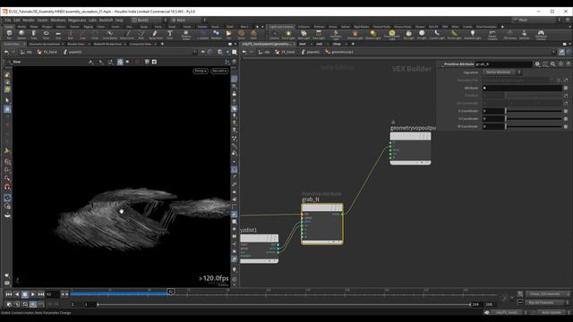
Task: Click the Attribute input field
Action: [522, 88]
